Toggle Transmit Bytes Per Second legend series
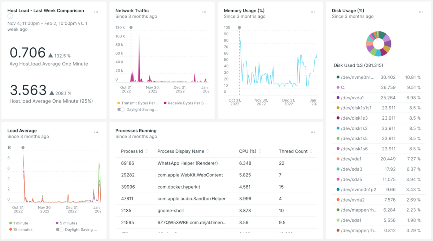Viewport: 433px width, 241px height. click(139, 103)
